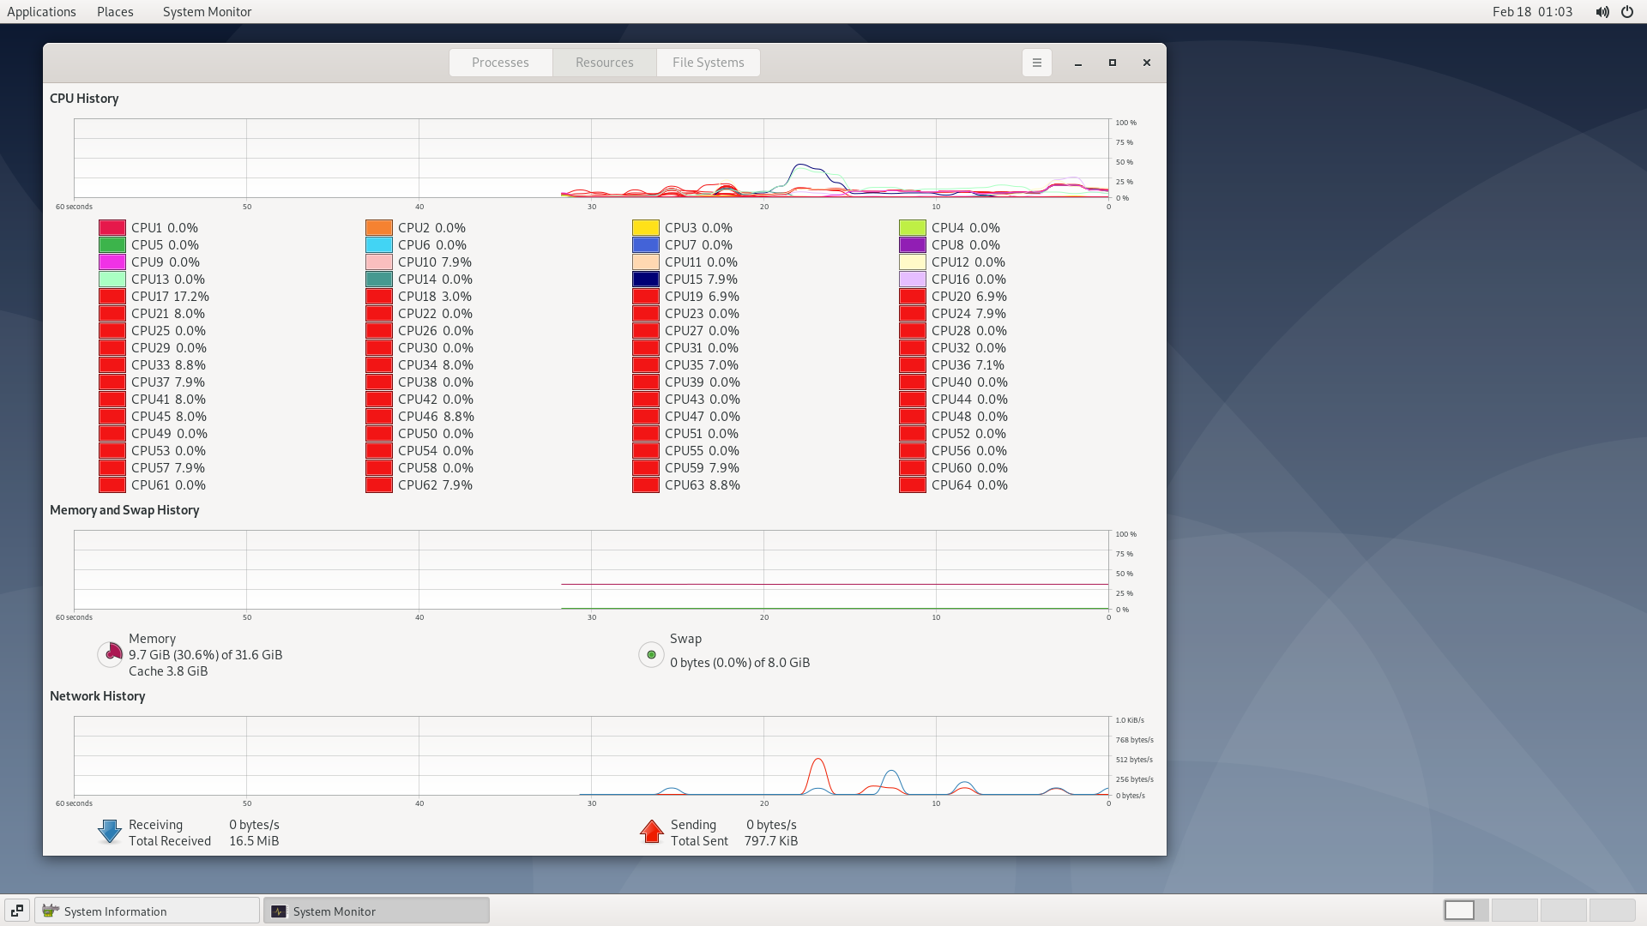1647x926 pixels.
Task: Switch to the Processes tab
Action: pos(500,63)
